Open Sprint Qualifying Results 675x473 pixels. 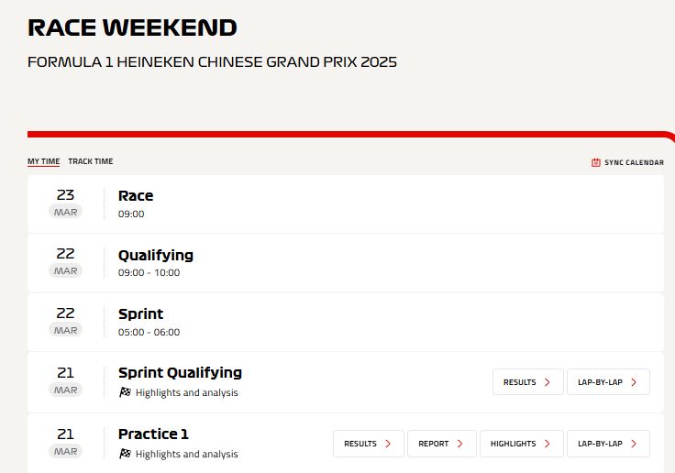click(527, 381)
